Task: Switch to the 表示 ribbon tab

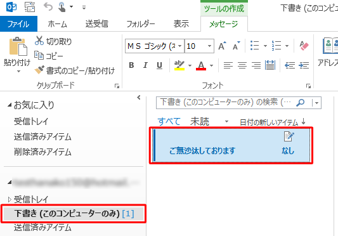Action: click(x=181, y=23)
